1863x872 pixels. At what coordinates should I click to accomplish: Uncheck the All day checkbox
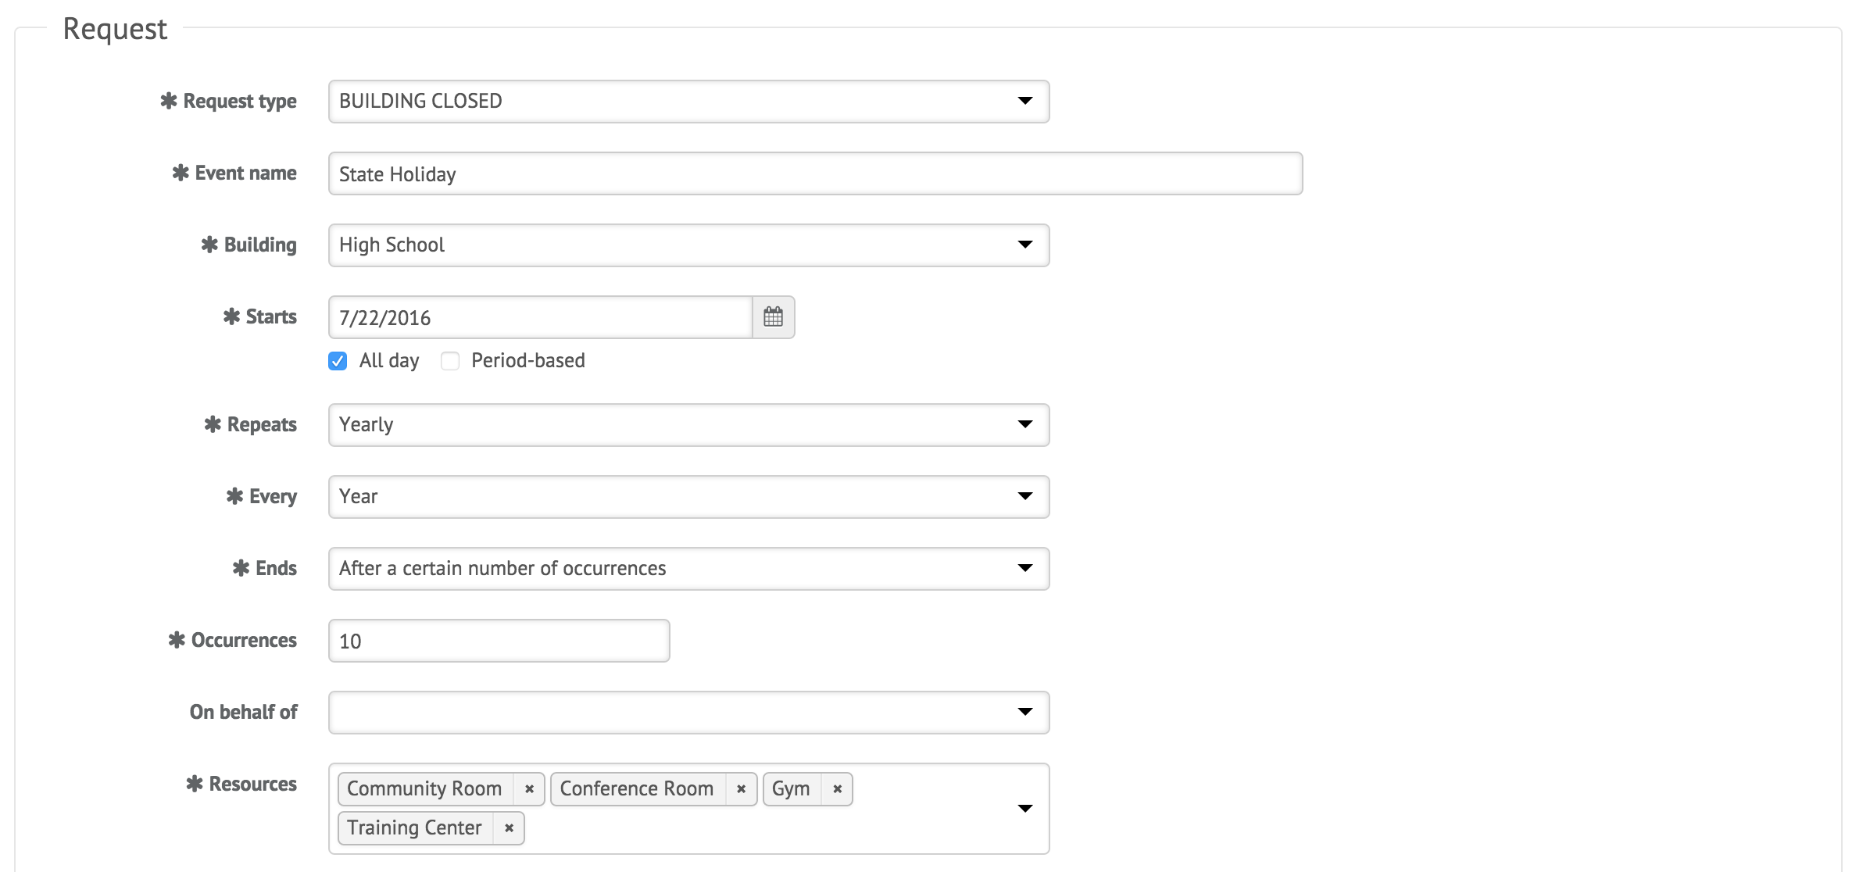click(x=338, y=361)
